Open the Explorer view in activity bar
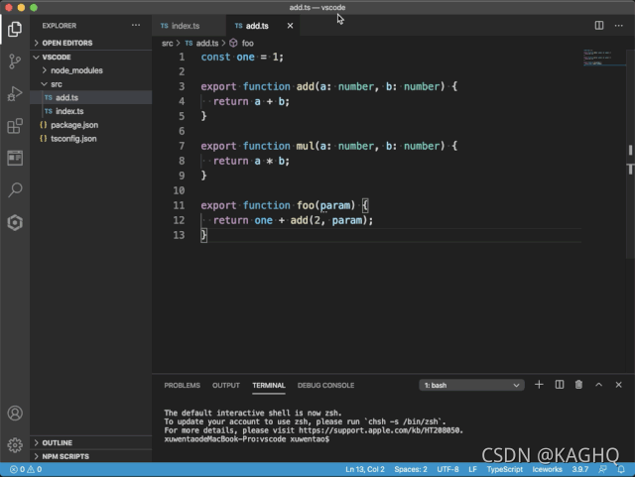The width and height of the screenshot is (635, 477). [x=15, y=29]
